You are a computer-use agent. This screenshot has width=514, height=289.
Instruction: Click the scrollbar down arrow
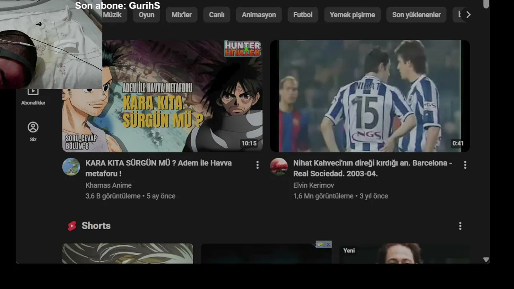pos(486,260)
